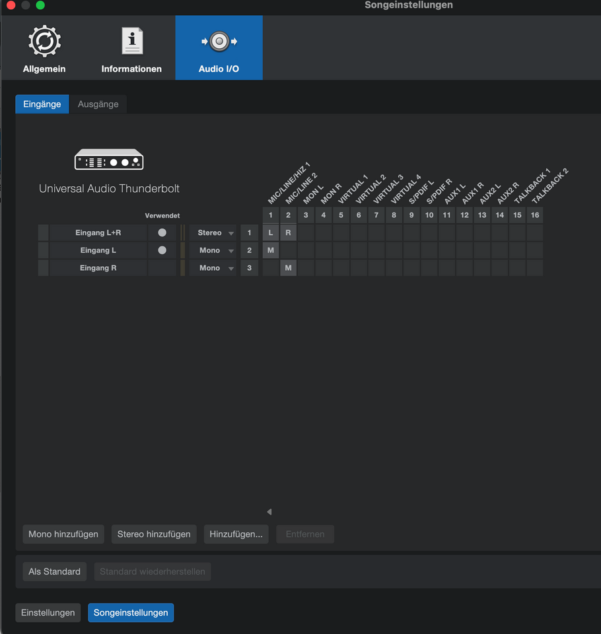This screenshot has height=634, width=601.
Task: Click the color strip of Eingang L+R row
Action: [x=44, y=233]
